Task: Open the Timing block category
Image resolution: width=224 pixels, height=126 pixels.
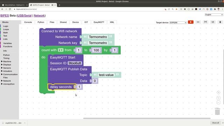Action: click(6, 58)
